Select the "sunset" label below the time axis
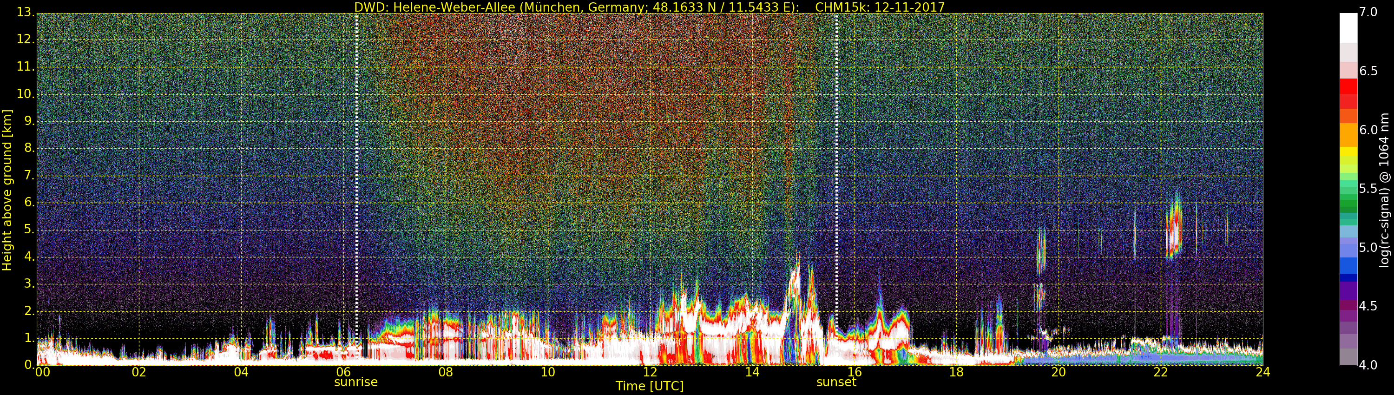 point(836,382)
